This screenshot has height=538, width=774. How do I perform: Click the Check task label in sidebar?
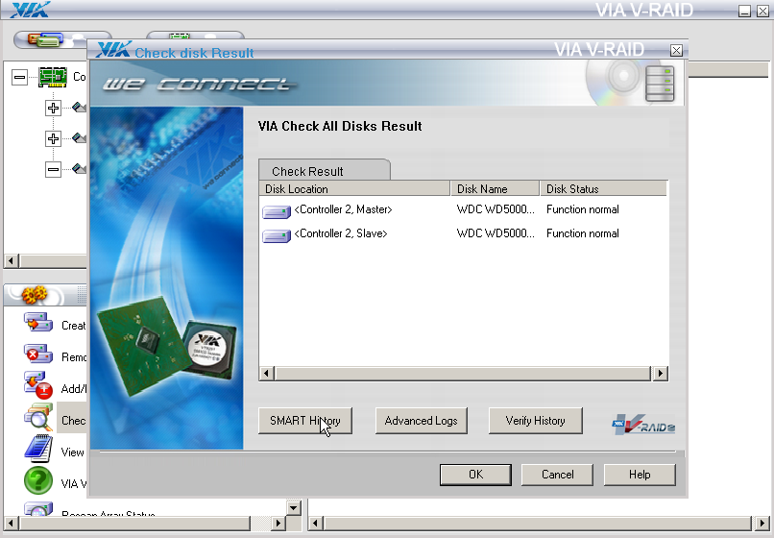74,421
